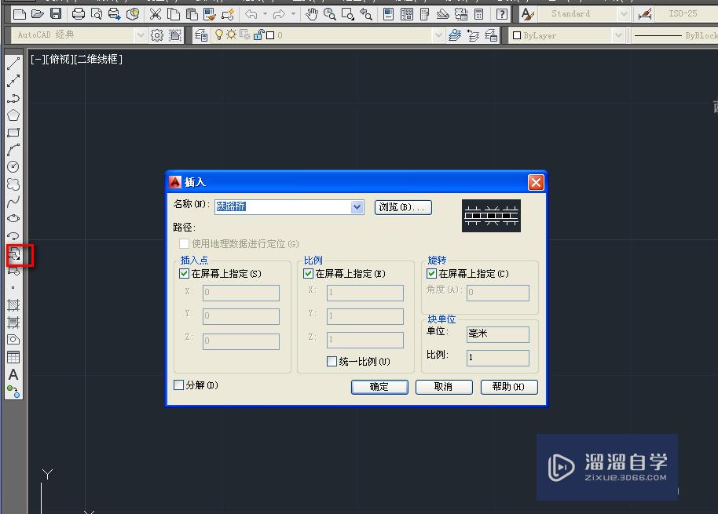Confirm insertion with 确定 button
Screen dimensions: 718x514
[379, 386]
